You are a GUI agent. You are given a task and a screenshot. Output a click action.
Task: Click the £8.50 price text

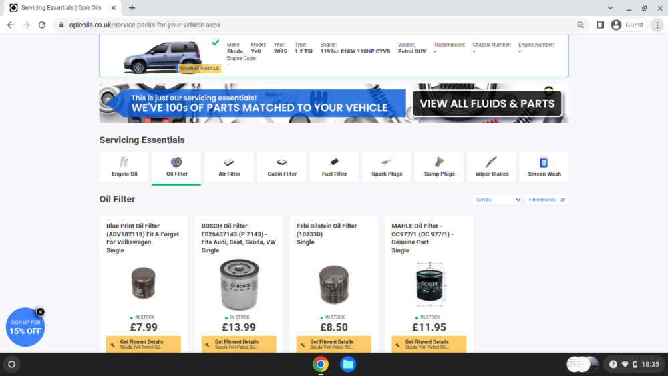pos(334,327)
